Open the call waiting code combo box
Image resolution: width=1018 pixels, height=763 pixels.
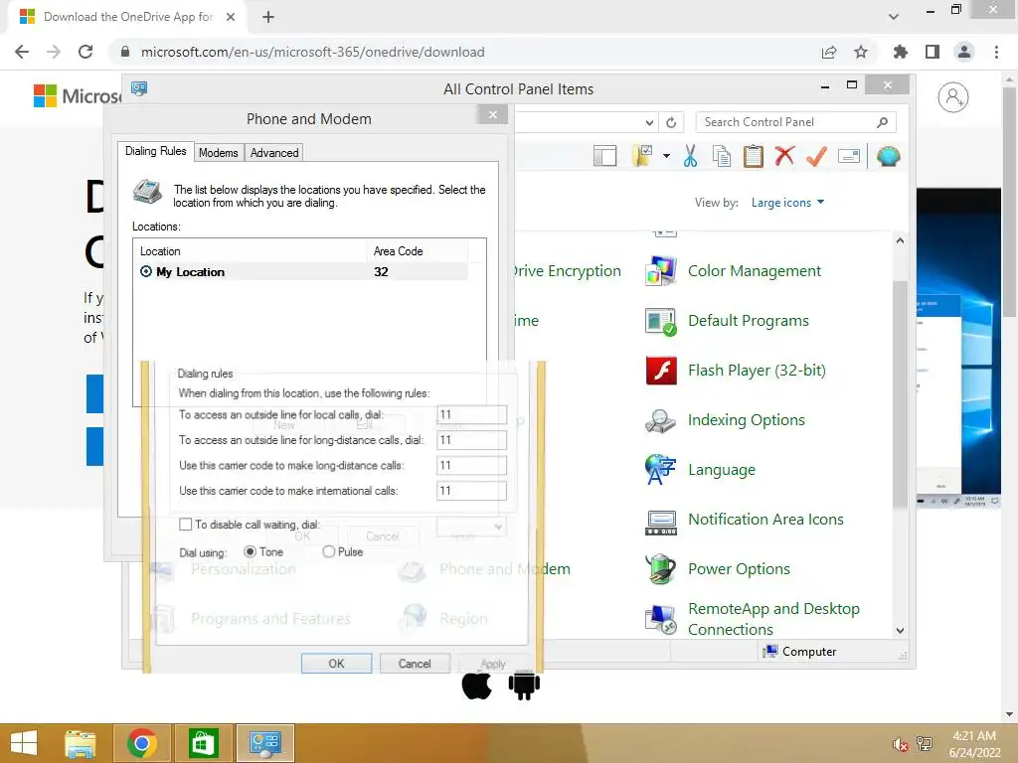click(x=471, y=527)
